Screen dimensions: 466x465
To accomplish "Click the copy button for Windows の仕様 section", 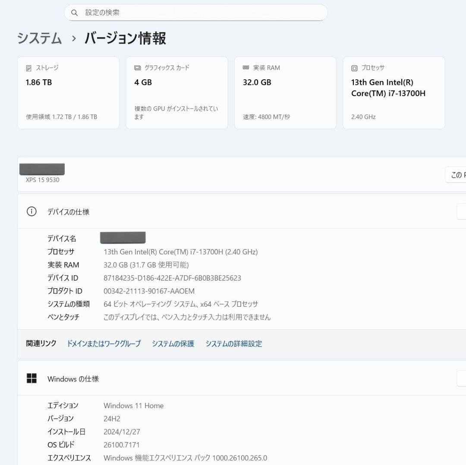I will (462, 378).
